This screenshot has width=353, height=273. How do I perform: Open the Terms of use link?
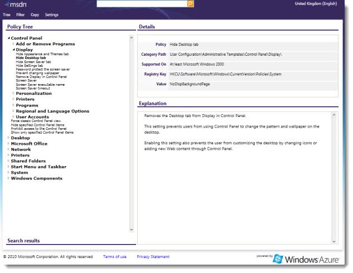(115, 257)
